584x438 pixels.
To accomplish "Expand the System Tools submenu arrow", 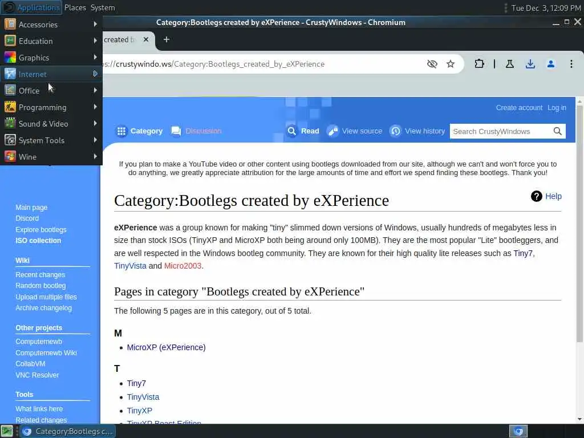I will (x=95, y=140).
